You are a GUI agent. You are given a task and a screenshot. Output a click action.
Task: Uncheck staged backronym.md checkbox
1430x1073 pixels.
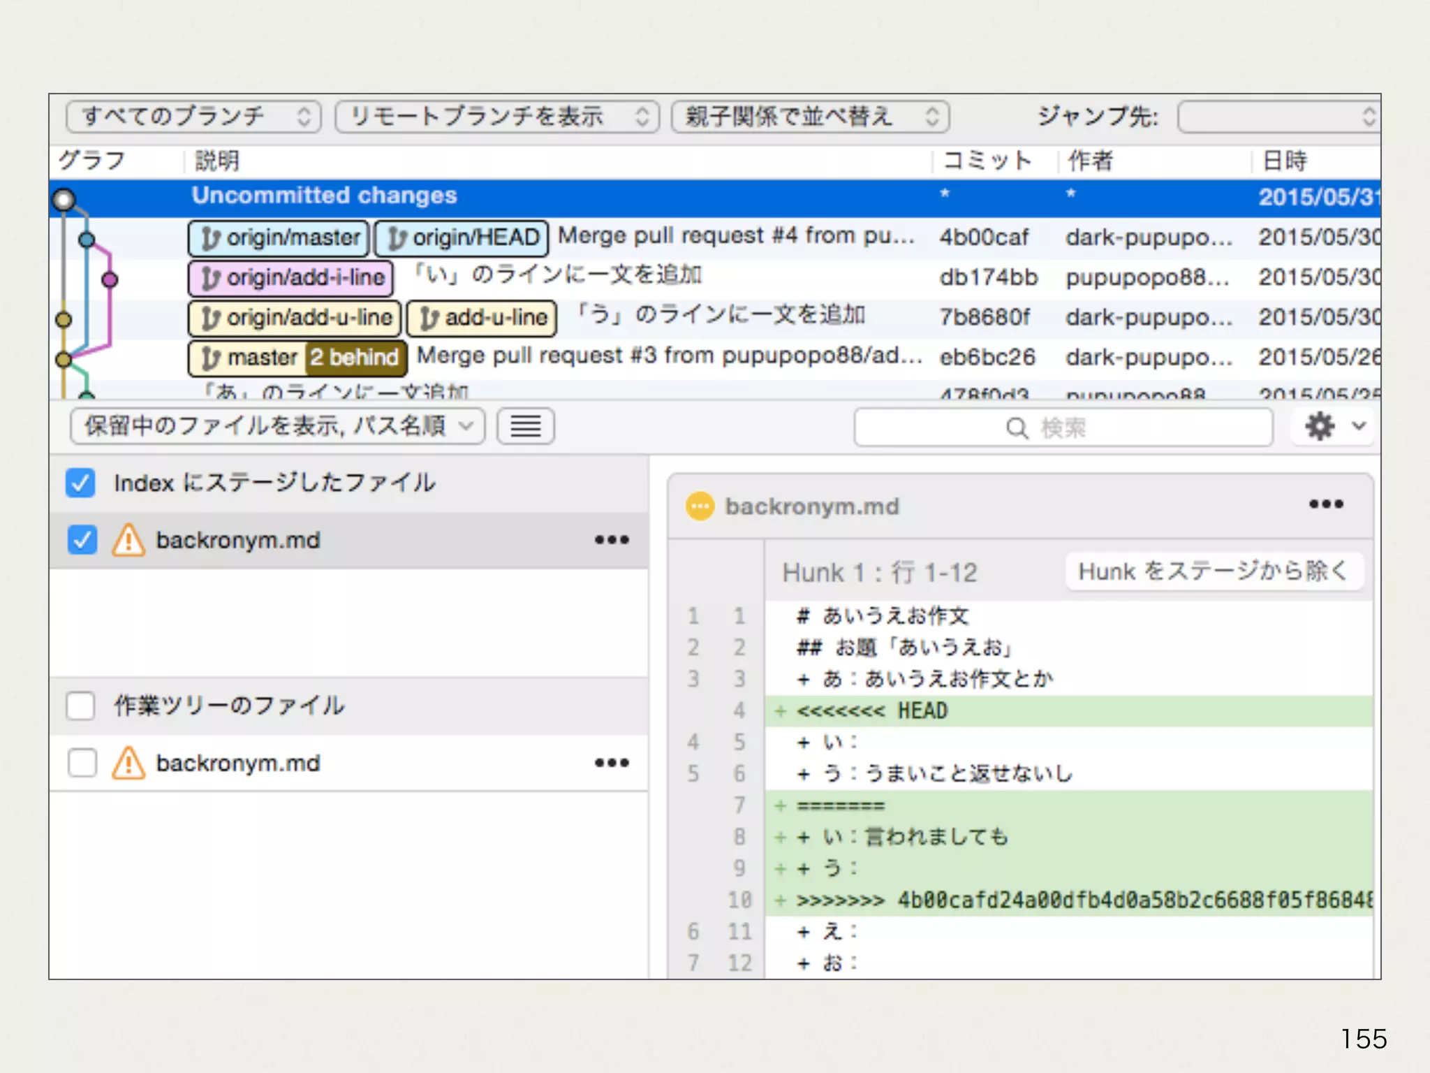[x=82, y=540]
